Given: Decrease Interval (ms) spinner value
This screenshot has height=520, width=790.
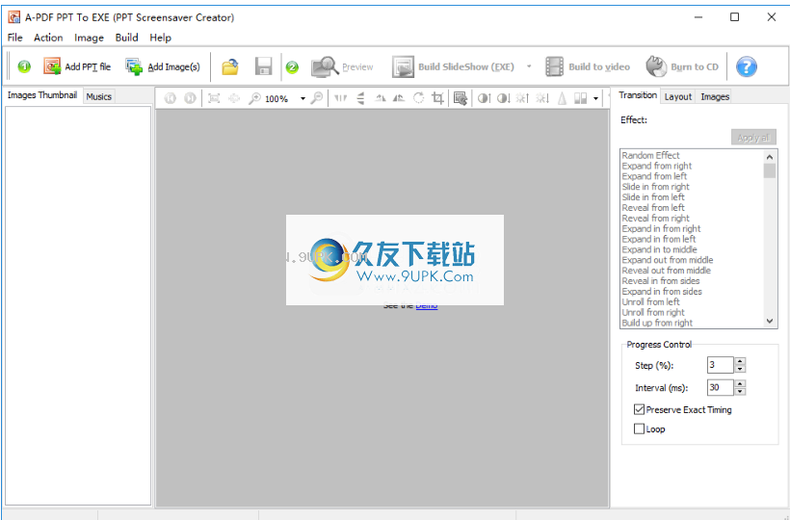Looking at the screenshot, I should pos(740,391).
